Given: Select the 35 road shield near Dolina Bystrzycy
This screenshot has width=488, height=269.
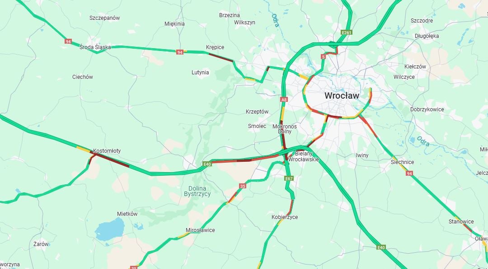Looking at the screenshot, I should [x=243, y=186].
